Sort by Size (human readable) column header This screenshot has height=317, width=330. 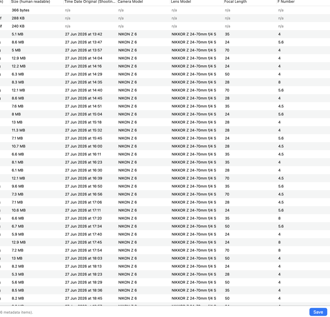tap(31, 2)
